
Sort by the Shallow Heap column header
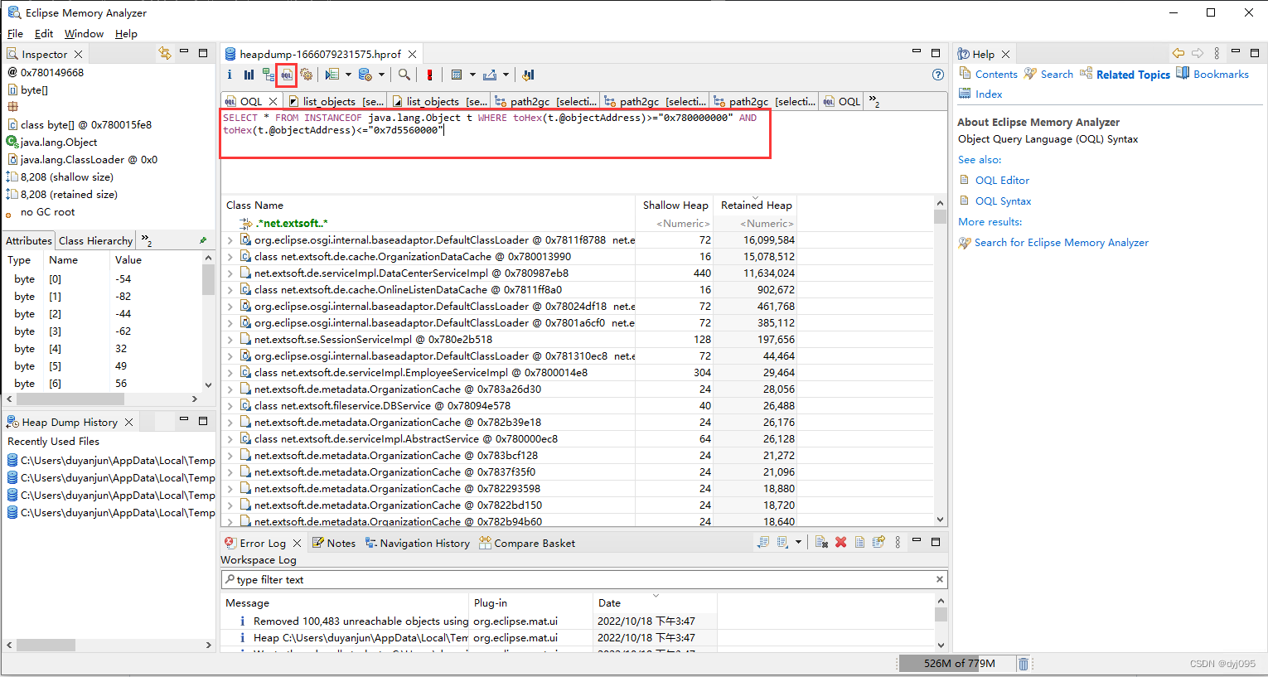[x=675, y=205]
